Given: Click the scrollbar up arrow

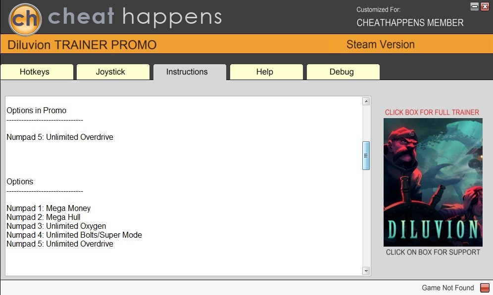Looking at the screenshot, I should point(366,101).
